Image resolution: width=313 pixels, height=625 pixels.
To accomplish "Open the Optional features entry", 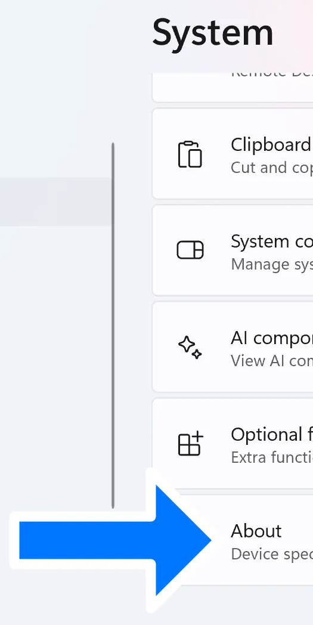I will tap(233, 444).
